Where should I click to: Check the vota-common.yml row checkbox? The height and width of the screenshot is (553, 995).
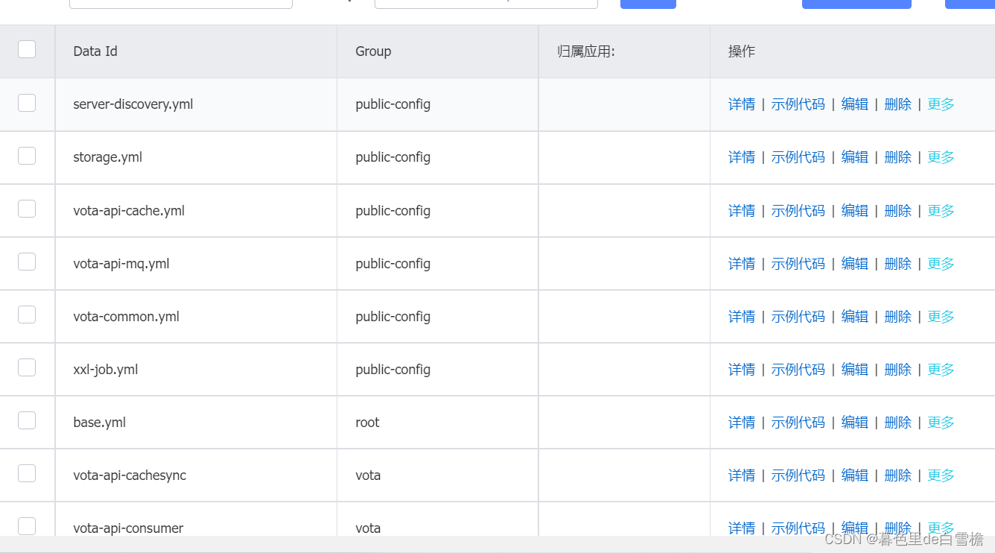pyautogui.click(x=27, y=315)
